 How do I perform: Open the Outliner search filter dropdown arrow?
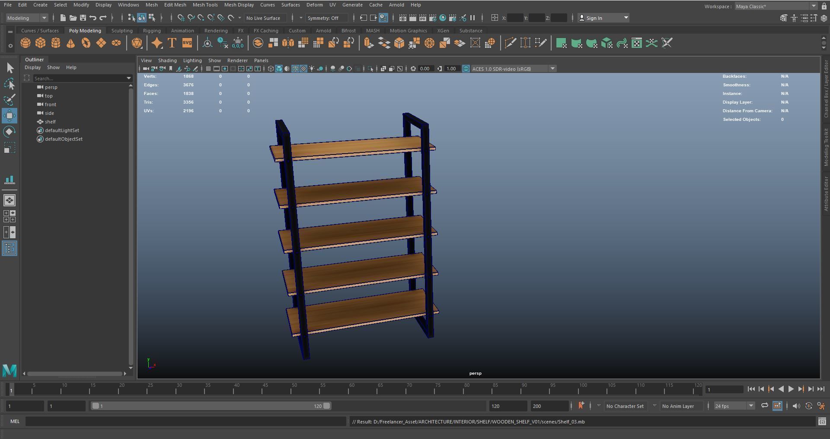128,78
